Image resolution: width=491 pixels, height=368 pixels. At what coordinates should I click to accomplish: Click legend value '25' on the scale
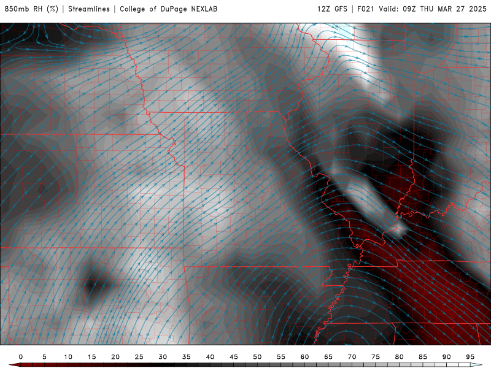139,357
